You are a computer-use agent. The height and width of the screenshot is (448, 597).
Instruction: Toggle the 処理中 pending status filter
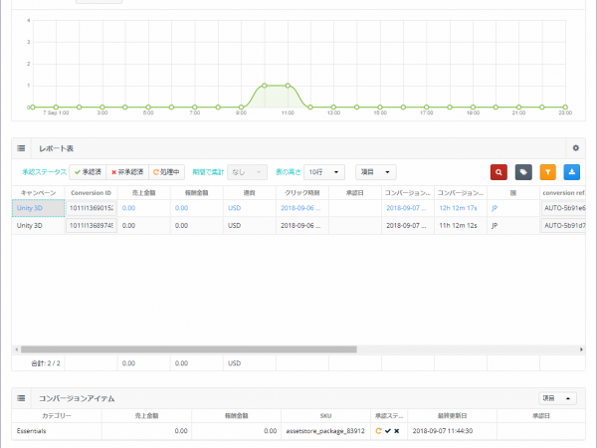click(x=166, y=172)
